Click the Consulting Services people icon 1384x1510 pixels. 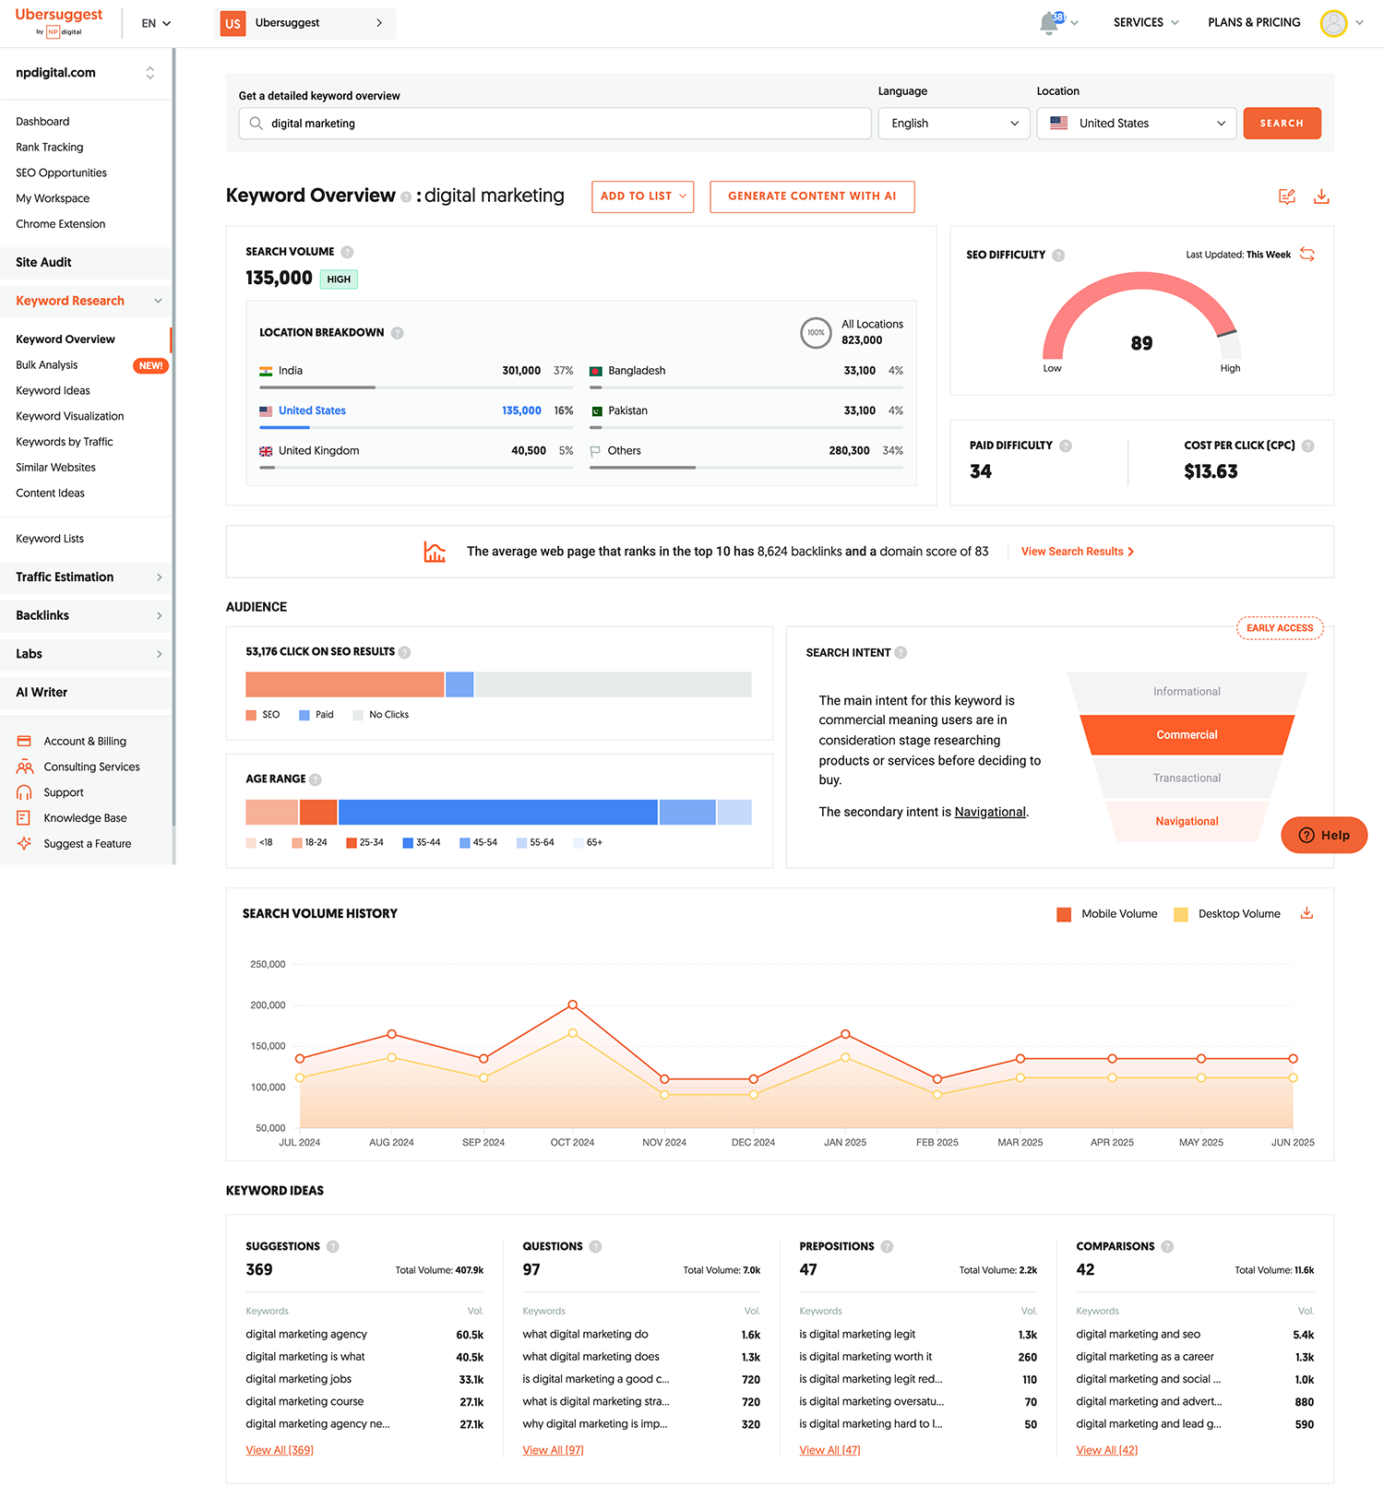click(x=24, y=767)
